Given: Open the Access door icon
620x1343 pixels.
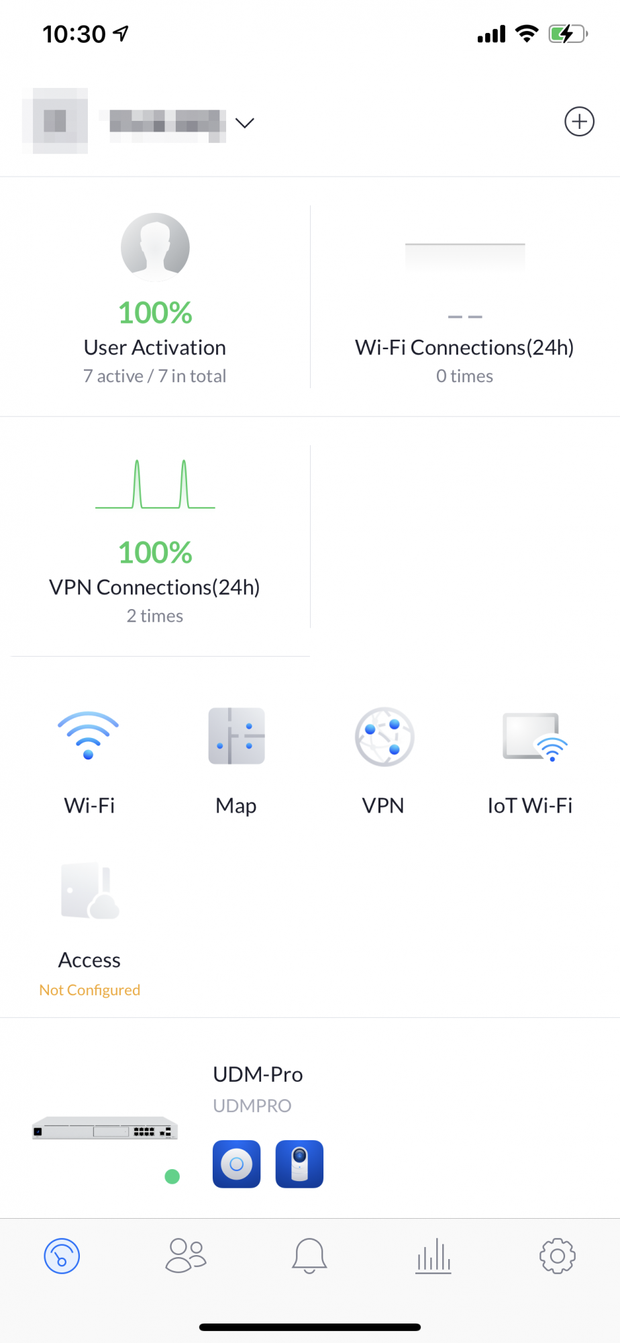Looking at the screenshot, I should tap(89, 891).
